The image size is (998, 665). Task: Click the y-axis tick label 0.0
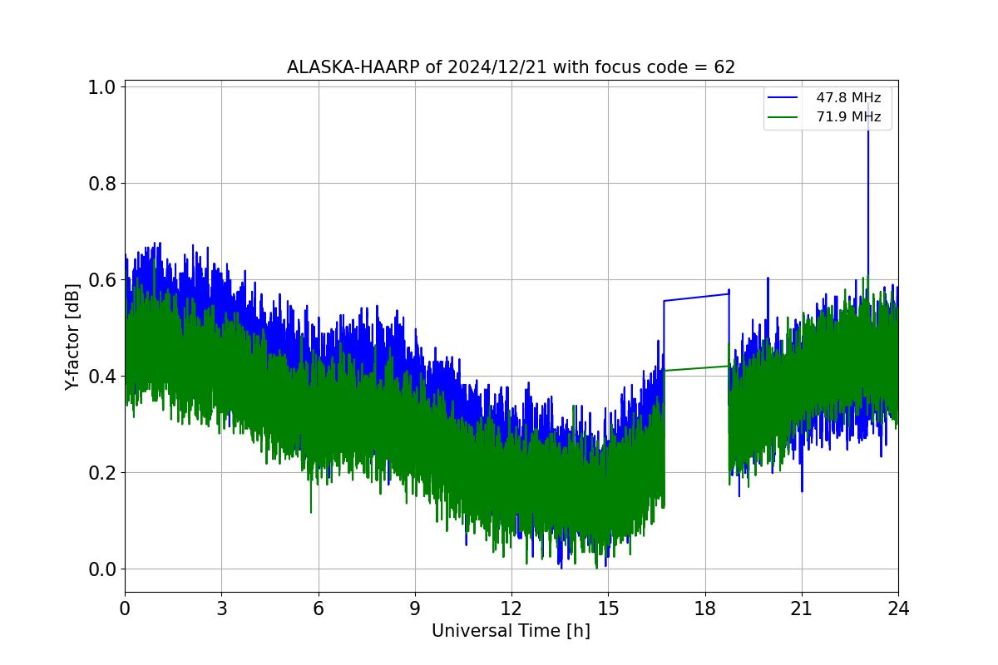[103, 569]
